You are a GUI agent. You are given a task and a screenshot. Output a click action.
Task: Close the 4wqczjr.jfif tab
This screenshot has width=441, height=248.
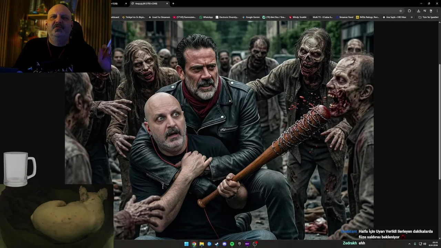coord(167,3)
